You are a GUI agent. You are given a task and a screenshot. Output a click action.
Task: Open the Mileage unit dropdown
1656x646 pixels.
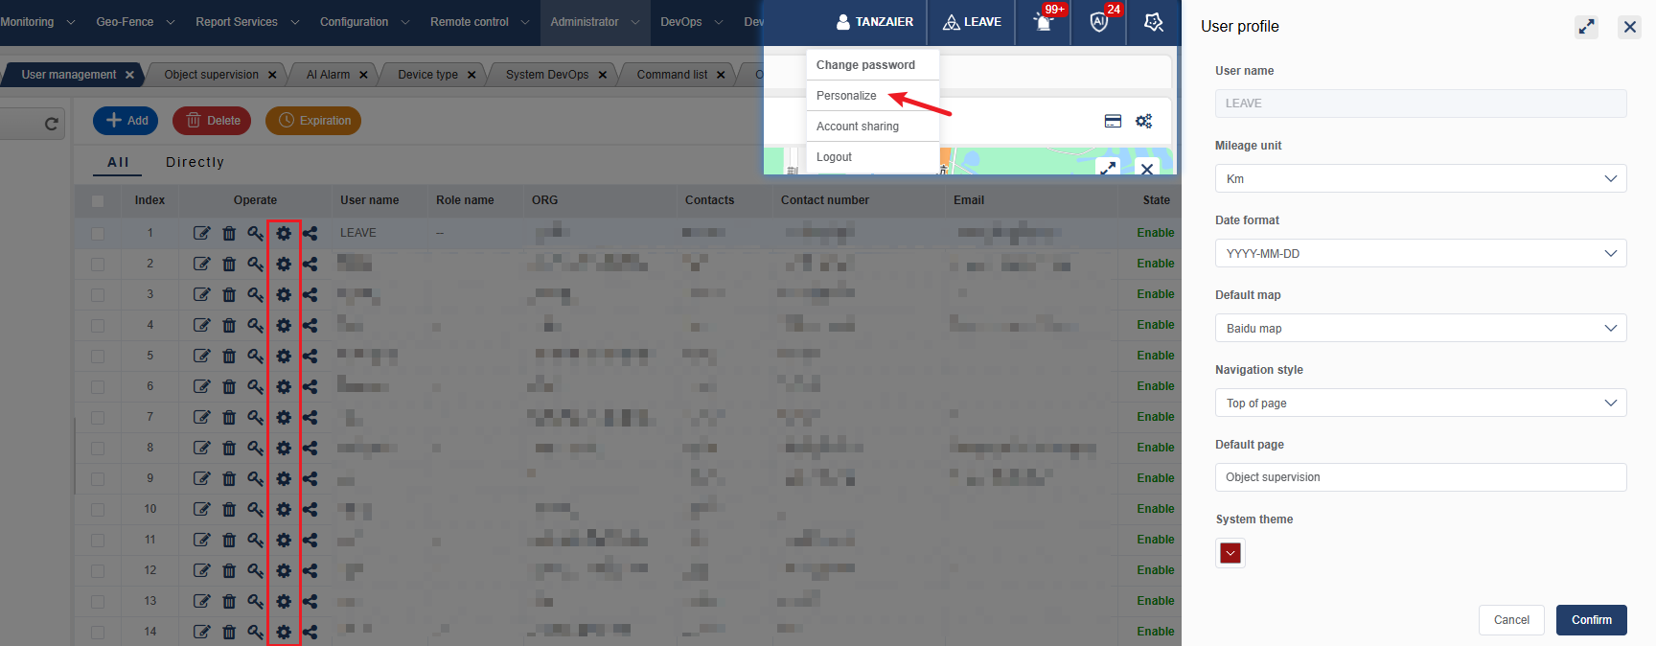(1420, 179)
